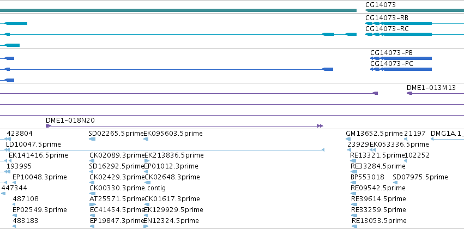Click the GM13652.5prime EST label

tap(375, 134)
